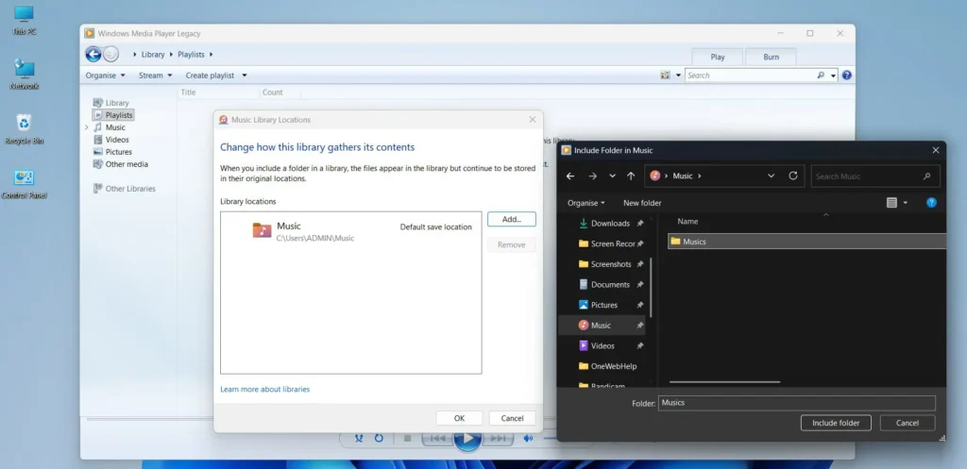Image resolution: width=967 pixels, height=469 pixels.
Task: Open view options dropdown arrow in Media Player
Action: tap(678, 75)
